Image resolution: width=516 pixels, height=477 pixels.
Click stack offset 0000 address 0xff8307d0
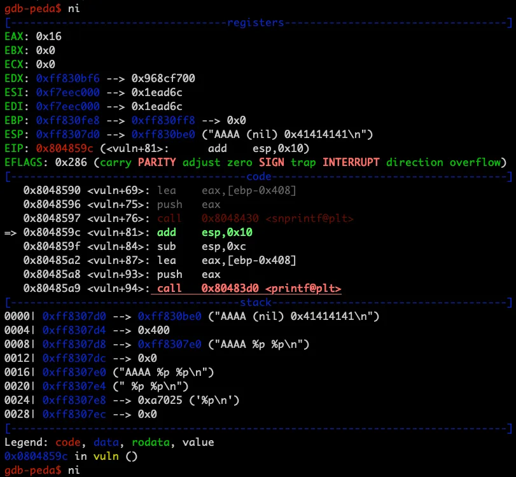point(74,317)
